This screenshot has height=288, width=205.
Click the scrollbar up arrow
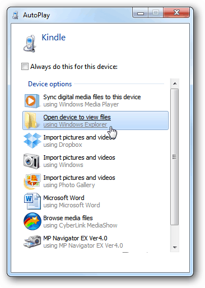[175, 83]
